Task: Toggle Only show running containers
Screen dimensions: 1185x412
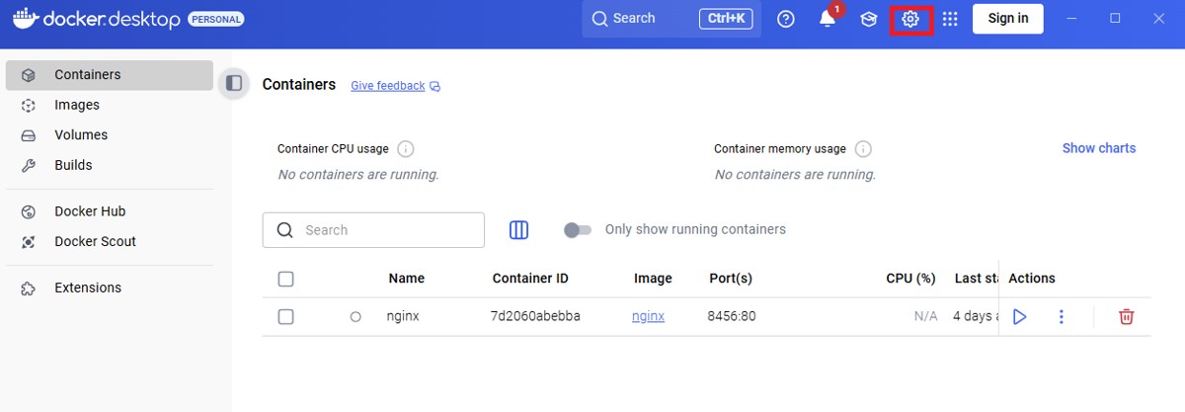Action: click(x=578, y=230)
